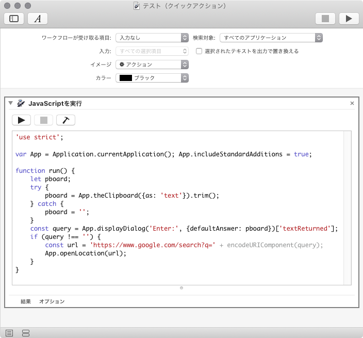Show the variables view icon
Screen dimensions: 363x338
point(26,333)
